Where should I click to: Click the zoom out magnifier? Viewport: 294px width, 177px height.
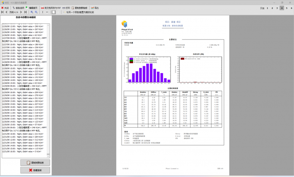pos(36,13)
